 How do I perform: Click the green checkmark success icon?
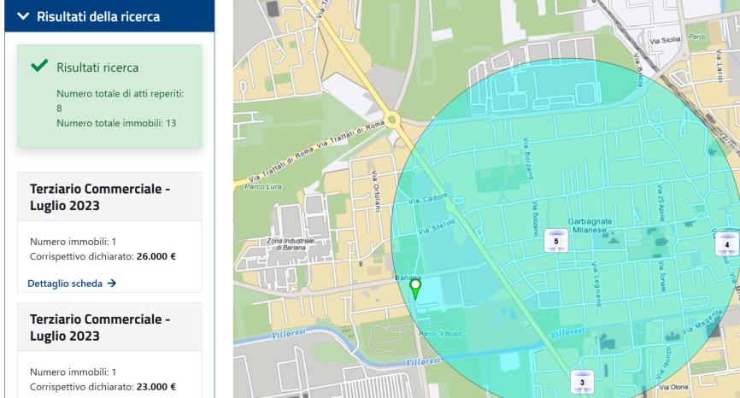pyautogui.click(x=38, y=67)
